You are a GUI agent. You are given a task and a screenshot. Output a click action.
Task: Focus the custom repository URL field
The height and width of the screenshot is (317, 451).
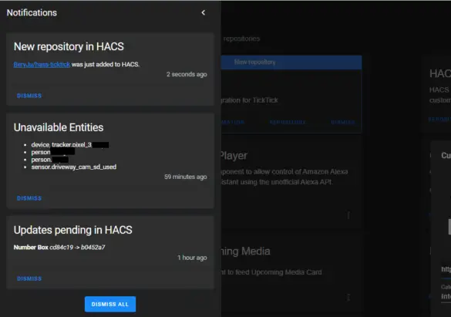coord(446,269)
